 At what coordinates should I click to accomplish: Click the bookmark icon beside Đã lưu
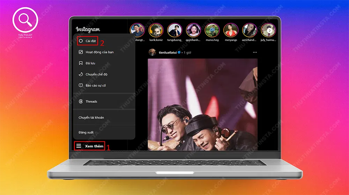point(81,63)
